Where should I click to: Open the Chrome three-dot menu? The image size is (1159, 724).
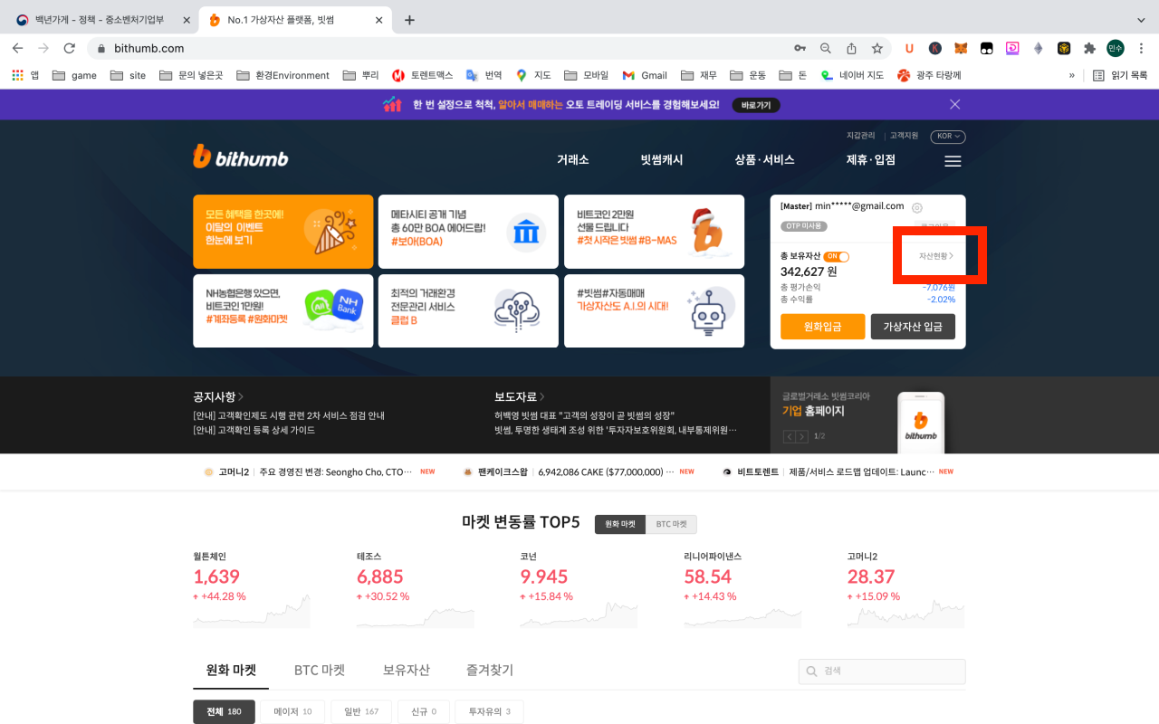[x=1140, y=48]
